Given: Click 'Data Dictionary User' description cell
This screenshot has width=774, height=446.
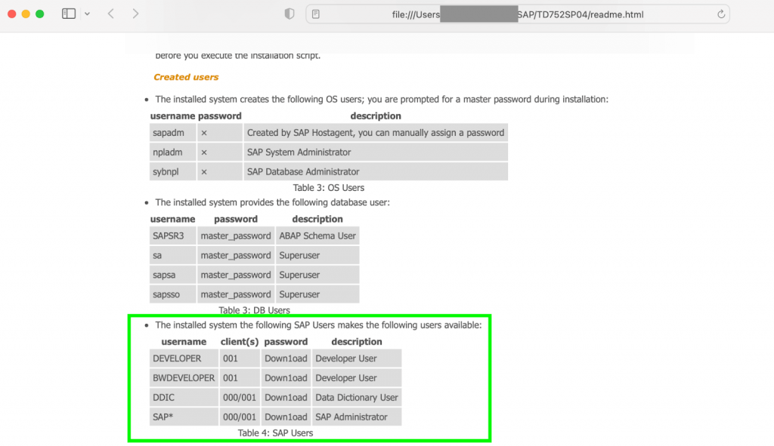Looking at the screenshot, I should coord(357,397).
